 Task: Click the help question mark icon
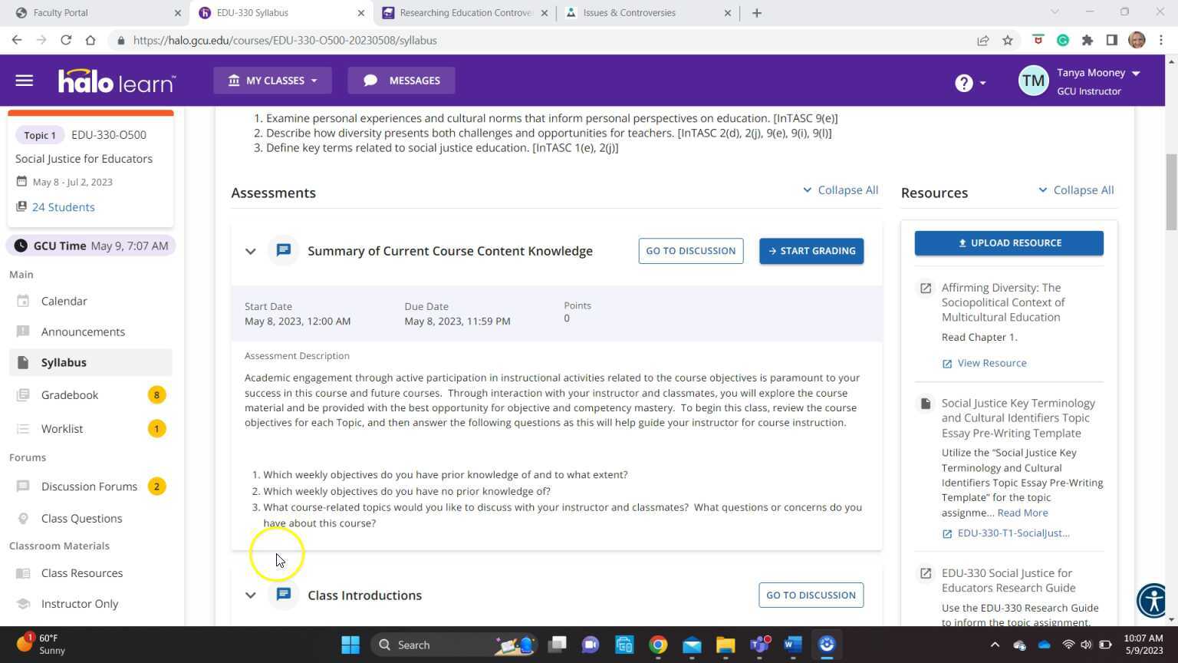tap(963, 82)
